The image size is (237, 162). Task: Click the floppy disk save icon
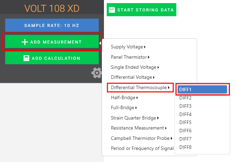(112, 10)
